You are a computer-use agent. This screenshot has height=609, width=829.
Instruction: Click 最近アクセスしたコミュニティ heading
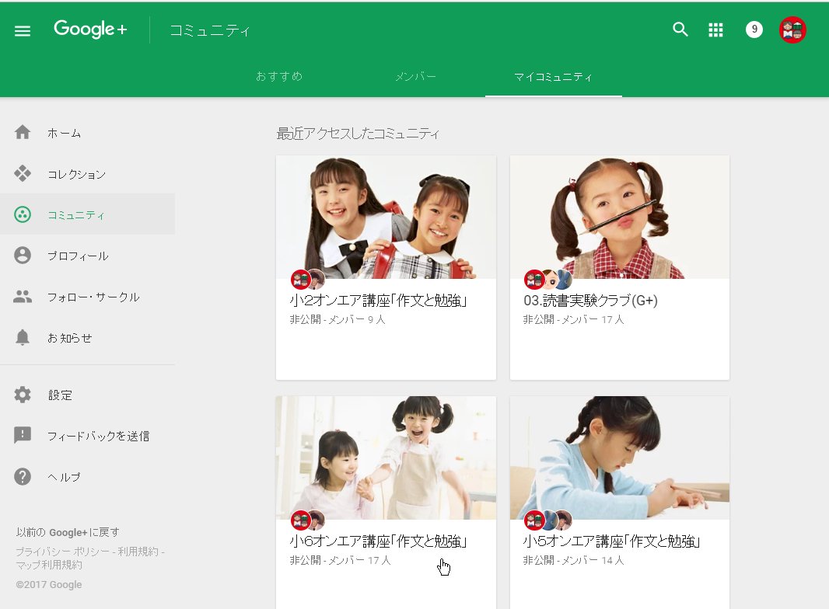pyautogui.click(x=358, y=134)
